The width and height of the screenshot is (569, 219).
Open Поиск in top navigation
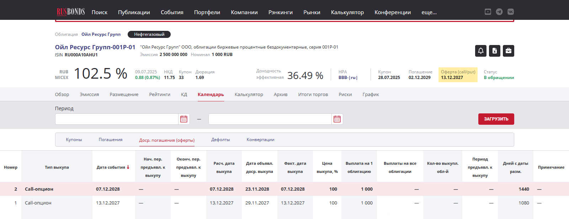pyautogui.click(x=100, y=12)
